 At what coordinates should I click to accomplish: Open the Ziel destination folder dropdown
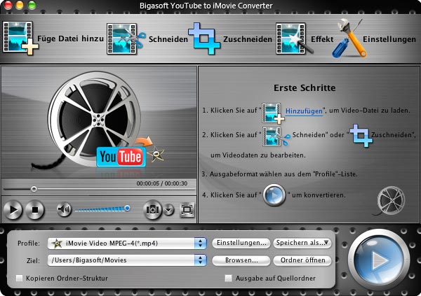[127, 260]
